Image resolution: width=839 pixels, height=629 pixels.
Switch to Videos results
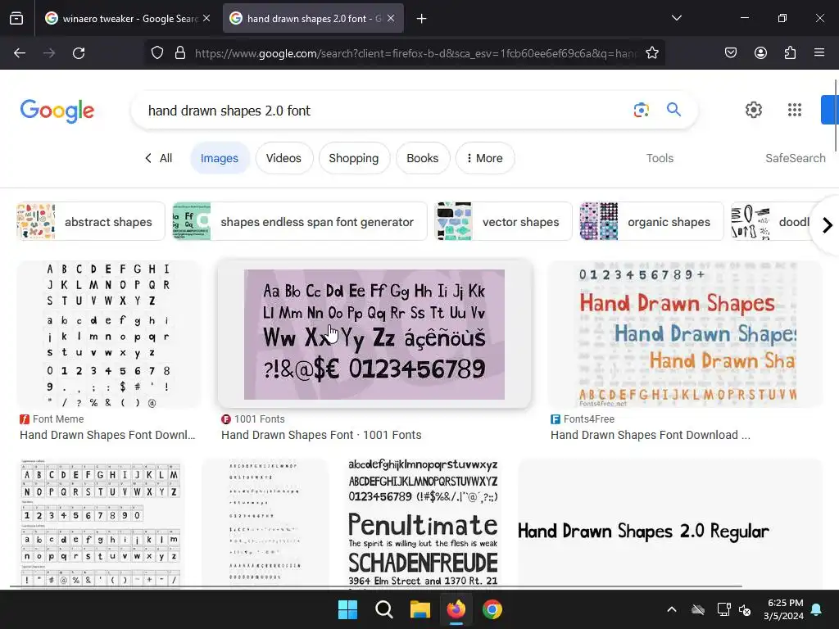click(x=283, y=158)
